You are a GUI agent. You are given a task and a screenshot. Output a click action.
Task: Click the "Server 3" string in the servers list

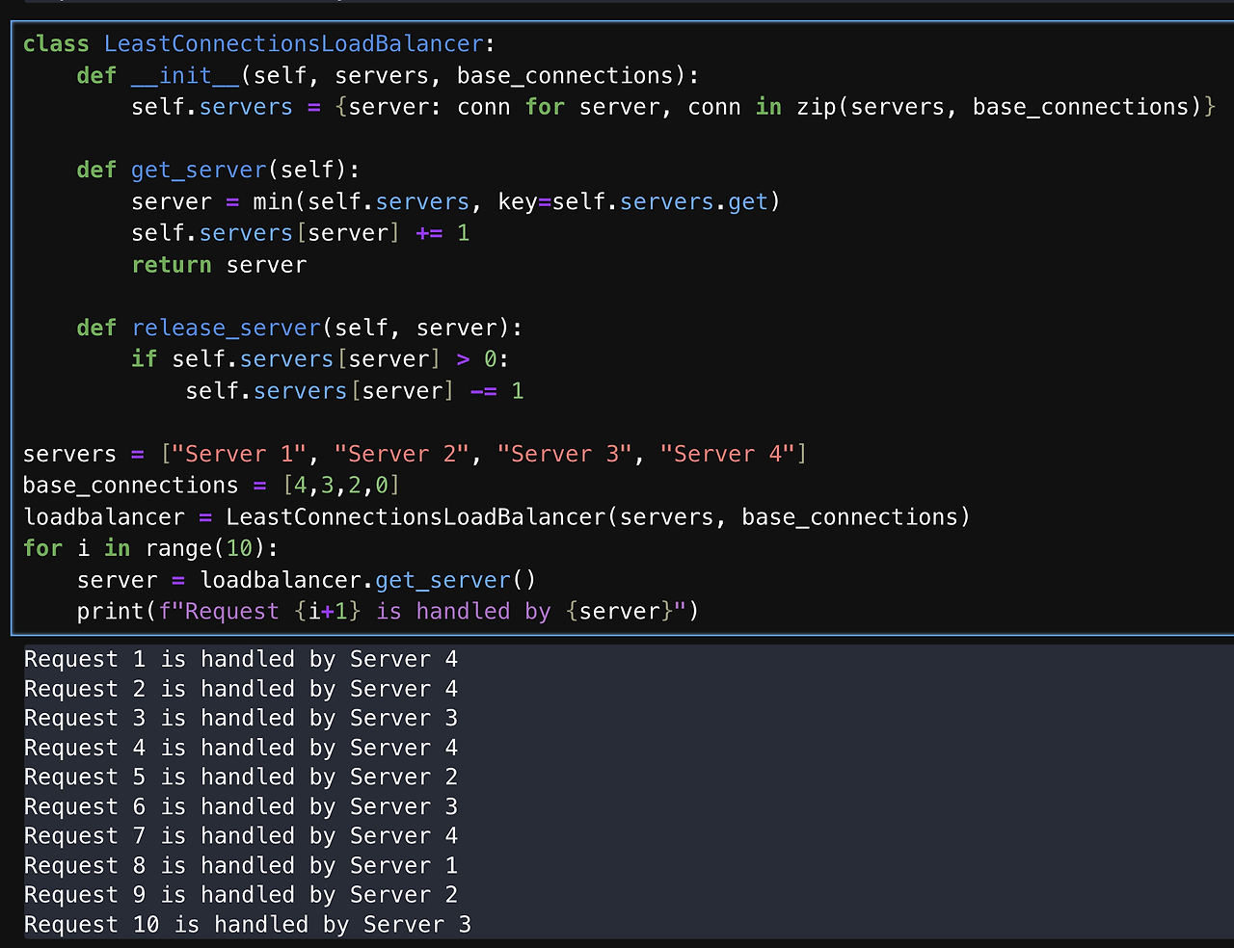pyautogui.click(x=564, y=454)
